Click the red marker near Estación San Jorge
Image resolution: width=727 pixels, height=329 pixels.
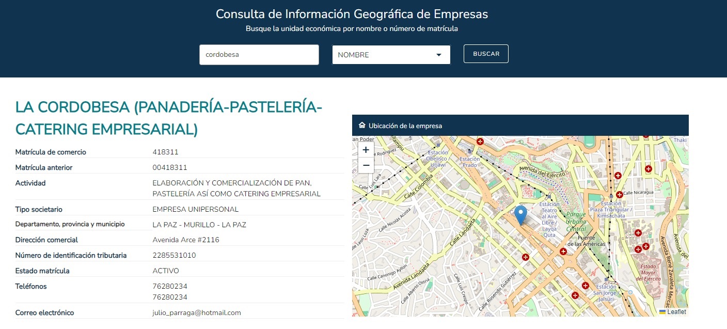pos(585,285)
